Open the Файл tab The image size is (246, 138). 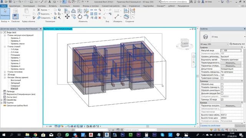pyautogui.click(x=3, y=6)
